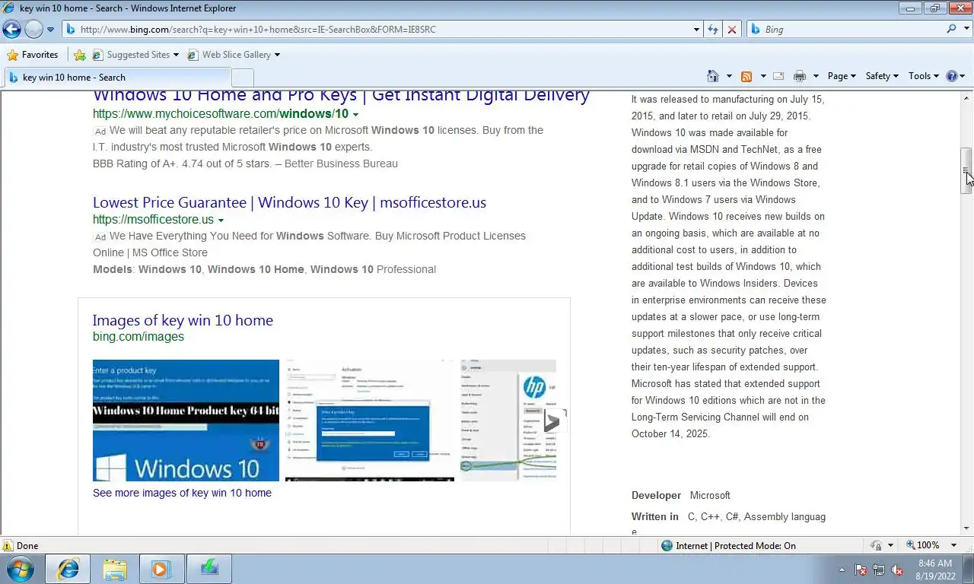Click the Refresh icon in the address bar

[x=713, y=30]
